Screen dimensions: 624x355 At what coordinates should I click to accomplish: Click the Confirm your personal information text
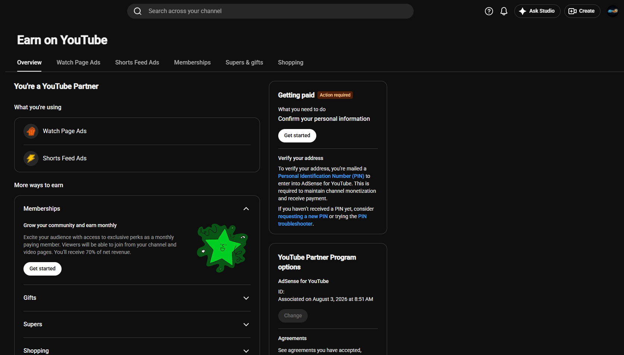click(x=324, y=119)
